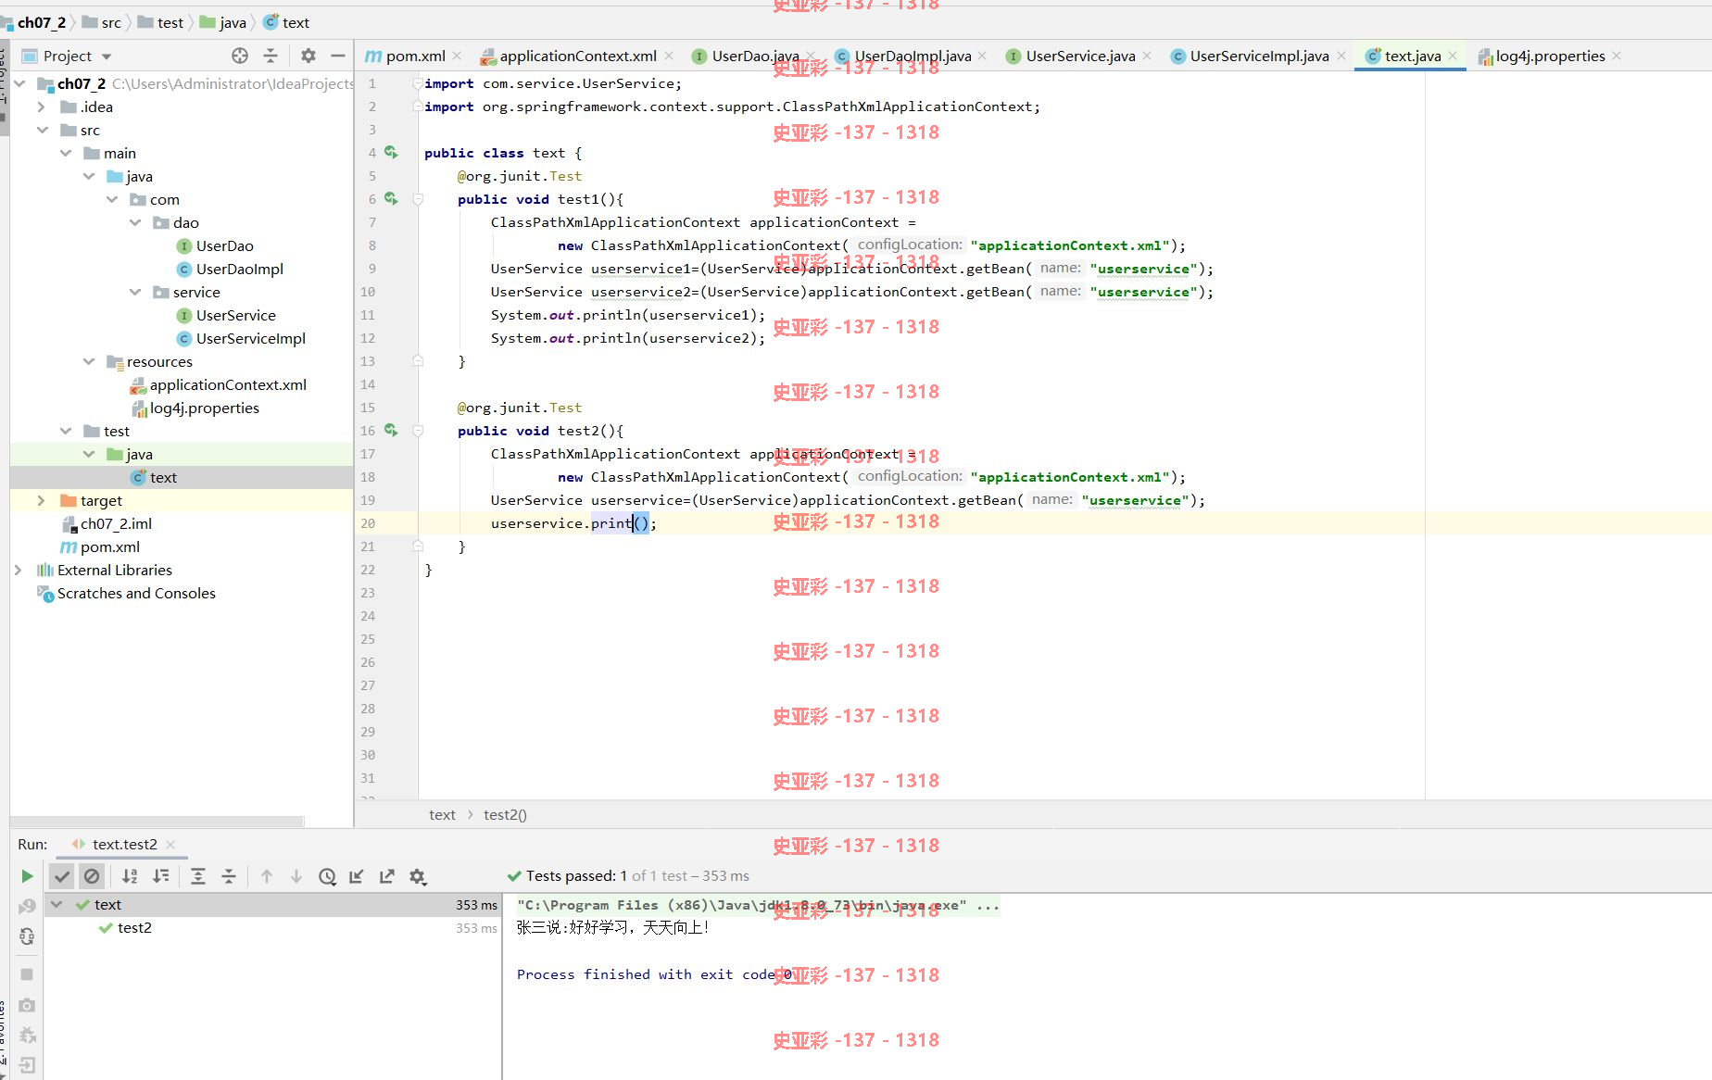This screenshot has width=1712, height=1080.
Task: Close the UserService.java tab
Action: tap(1147, 57)
